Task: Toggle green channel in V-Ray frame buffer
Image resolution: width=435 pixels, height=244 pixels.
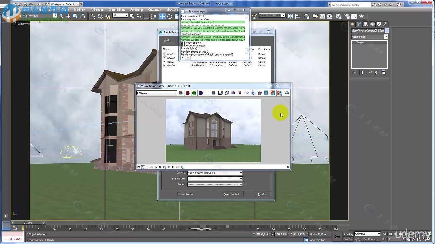Action: point(194,93)
